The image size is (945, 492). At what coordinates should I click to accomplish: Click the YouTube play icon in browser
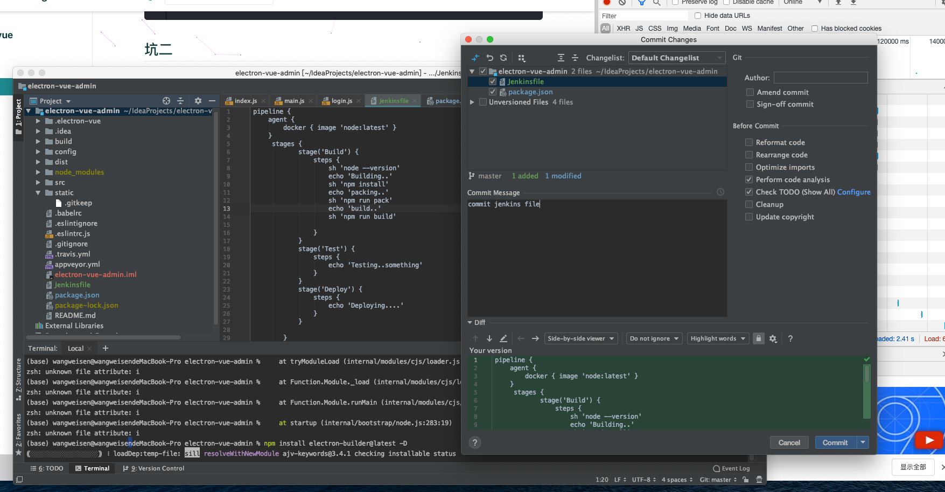(929, 440)
